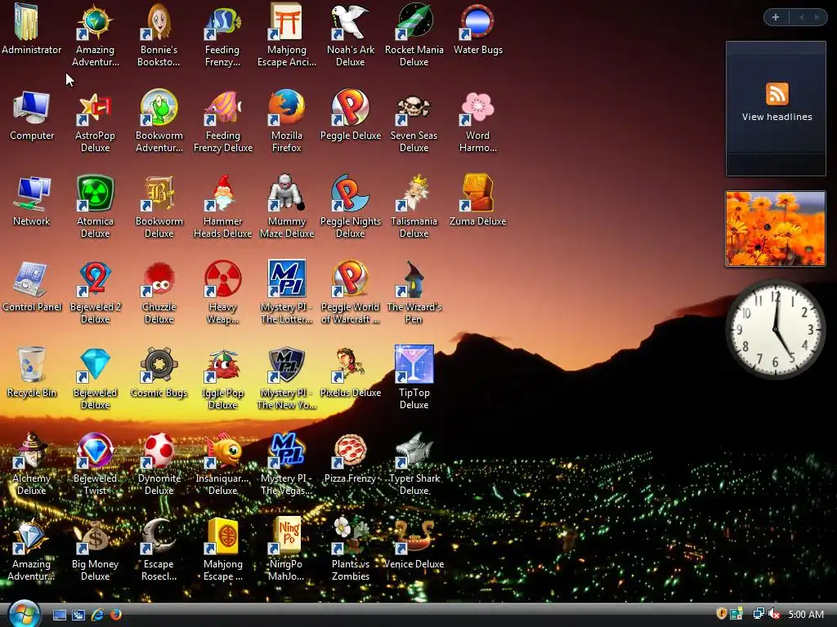Viewport: 837px width, 627px height.
Task: Click Show Desktop in Quick Launch
Action: (x=60, y=615)
